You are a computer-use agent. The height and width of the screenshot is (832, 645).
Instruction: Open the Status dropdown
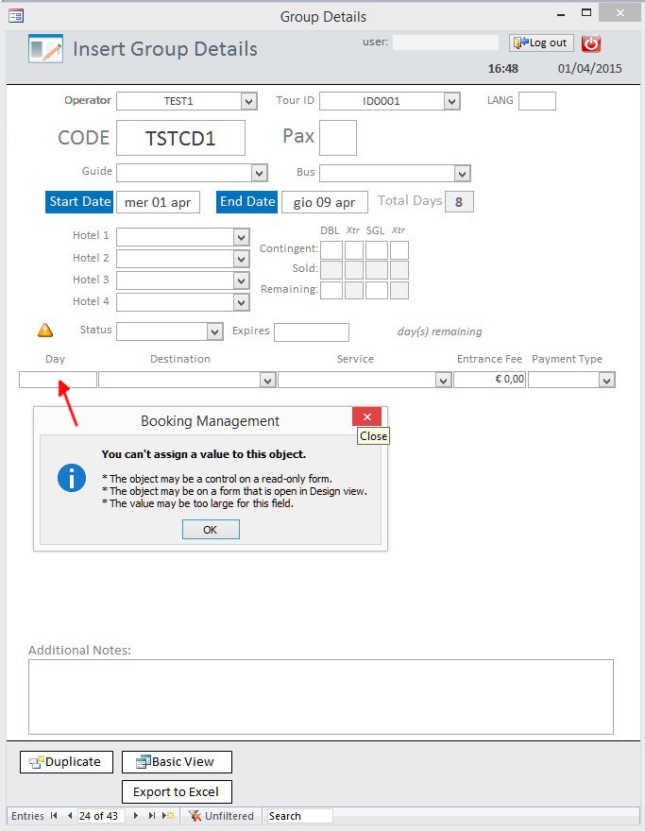(x=214, y=331)
